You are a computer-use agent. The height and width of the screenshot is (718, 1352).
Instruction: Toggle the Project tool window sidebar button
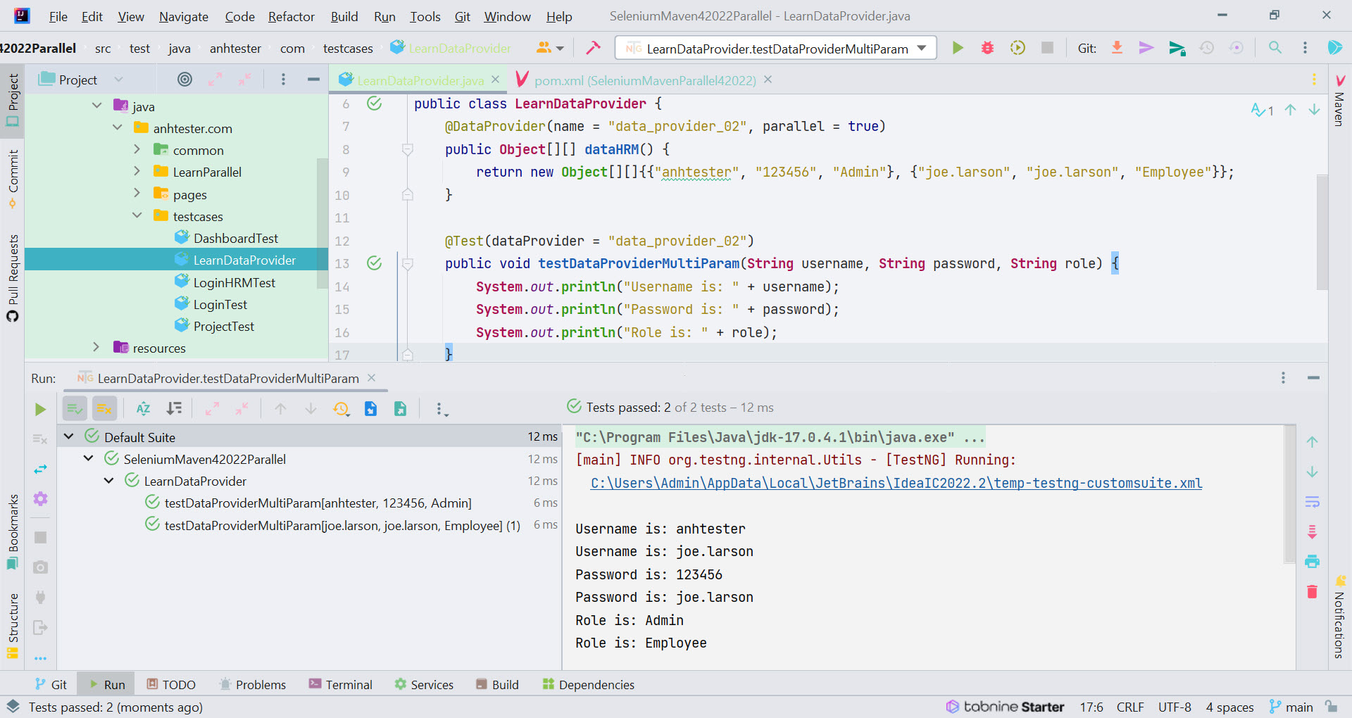(x=13, y=100)
